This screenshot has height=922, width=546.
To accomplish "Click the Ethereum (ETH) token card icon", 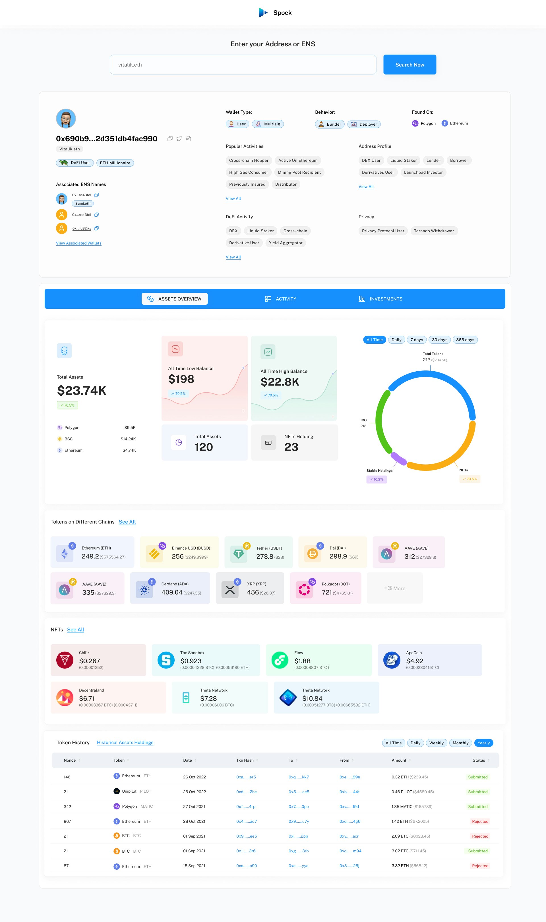I will pos(65,554).
